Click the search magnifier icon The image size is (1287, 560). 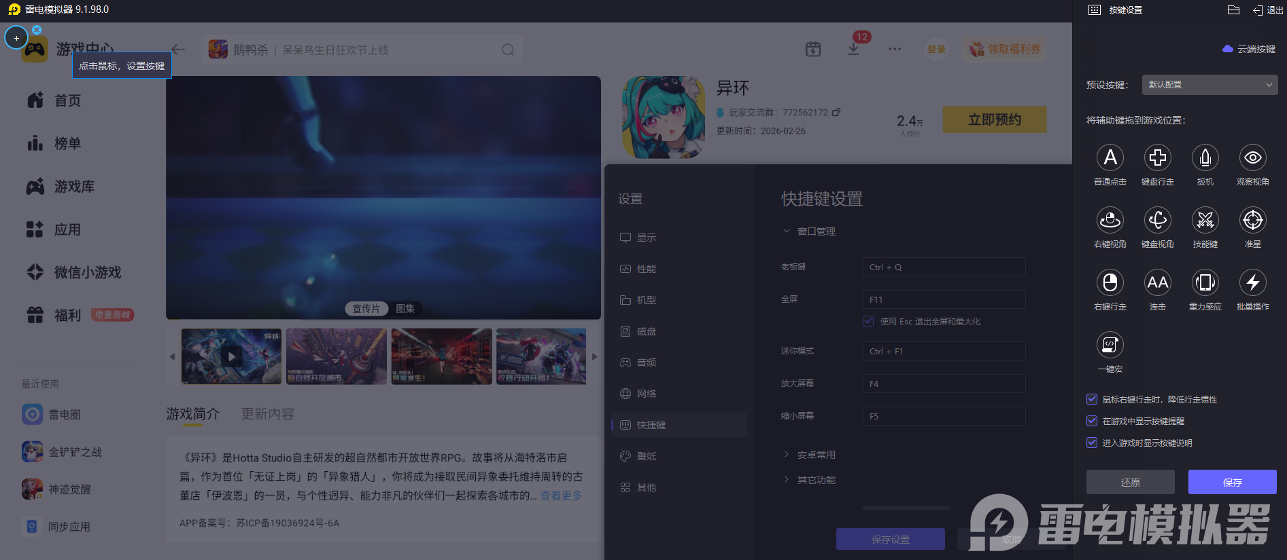508,50
